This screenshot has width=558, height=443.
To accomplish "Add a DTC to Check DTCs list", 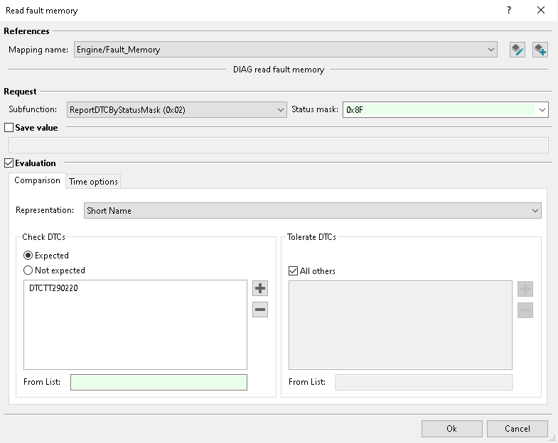I will 260,288.
